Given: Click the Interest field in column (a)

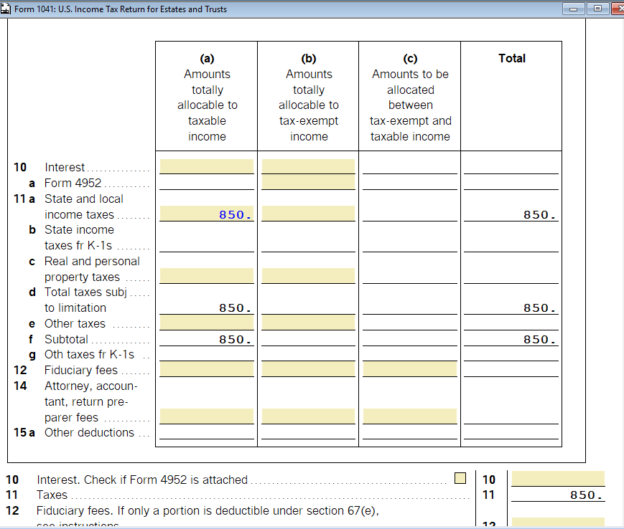Looking at the screenshot, I should (207, 166).
